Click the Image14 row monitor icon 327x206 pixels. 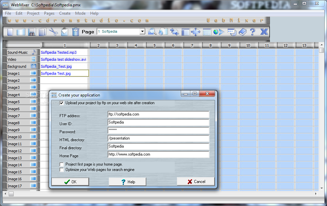pos(33,165)
